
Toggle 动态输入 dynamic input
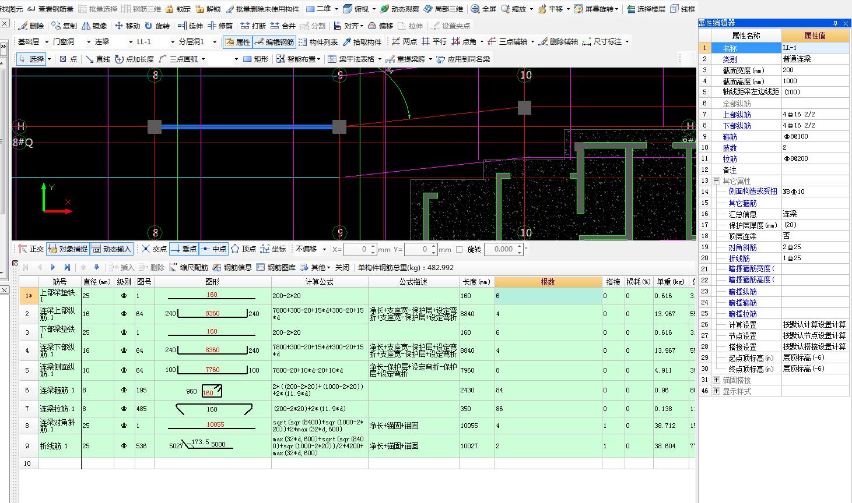point(111,249)
